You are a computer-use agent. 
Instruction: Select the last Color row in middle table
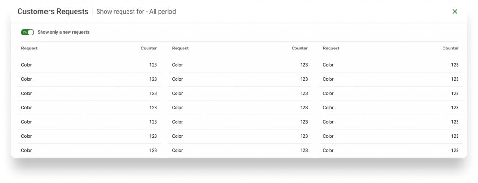[240, 151]
